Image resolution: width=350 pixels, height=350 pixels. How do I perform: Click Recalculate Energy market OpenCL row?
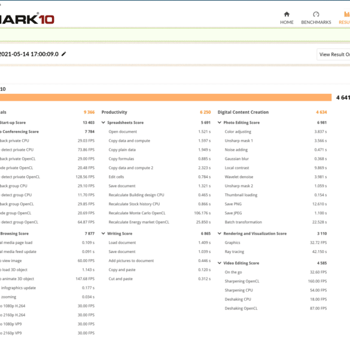[160, 222]
